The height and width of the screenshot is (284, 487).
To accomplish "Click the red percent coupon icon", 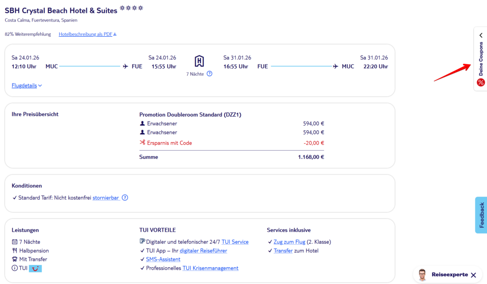I will click(x=481, y=82).
